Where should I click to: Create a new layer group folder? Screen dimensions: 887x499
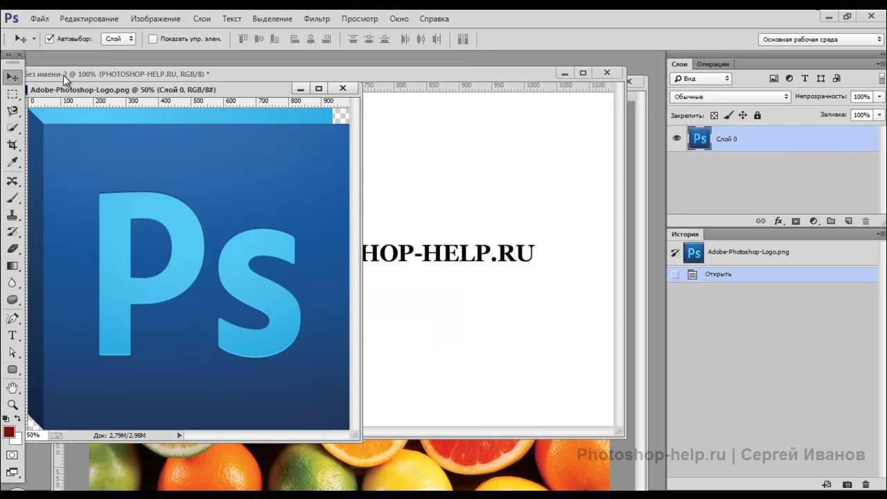pyautogui.click(x=831, y=221)
